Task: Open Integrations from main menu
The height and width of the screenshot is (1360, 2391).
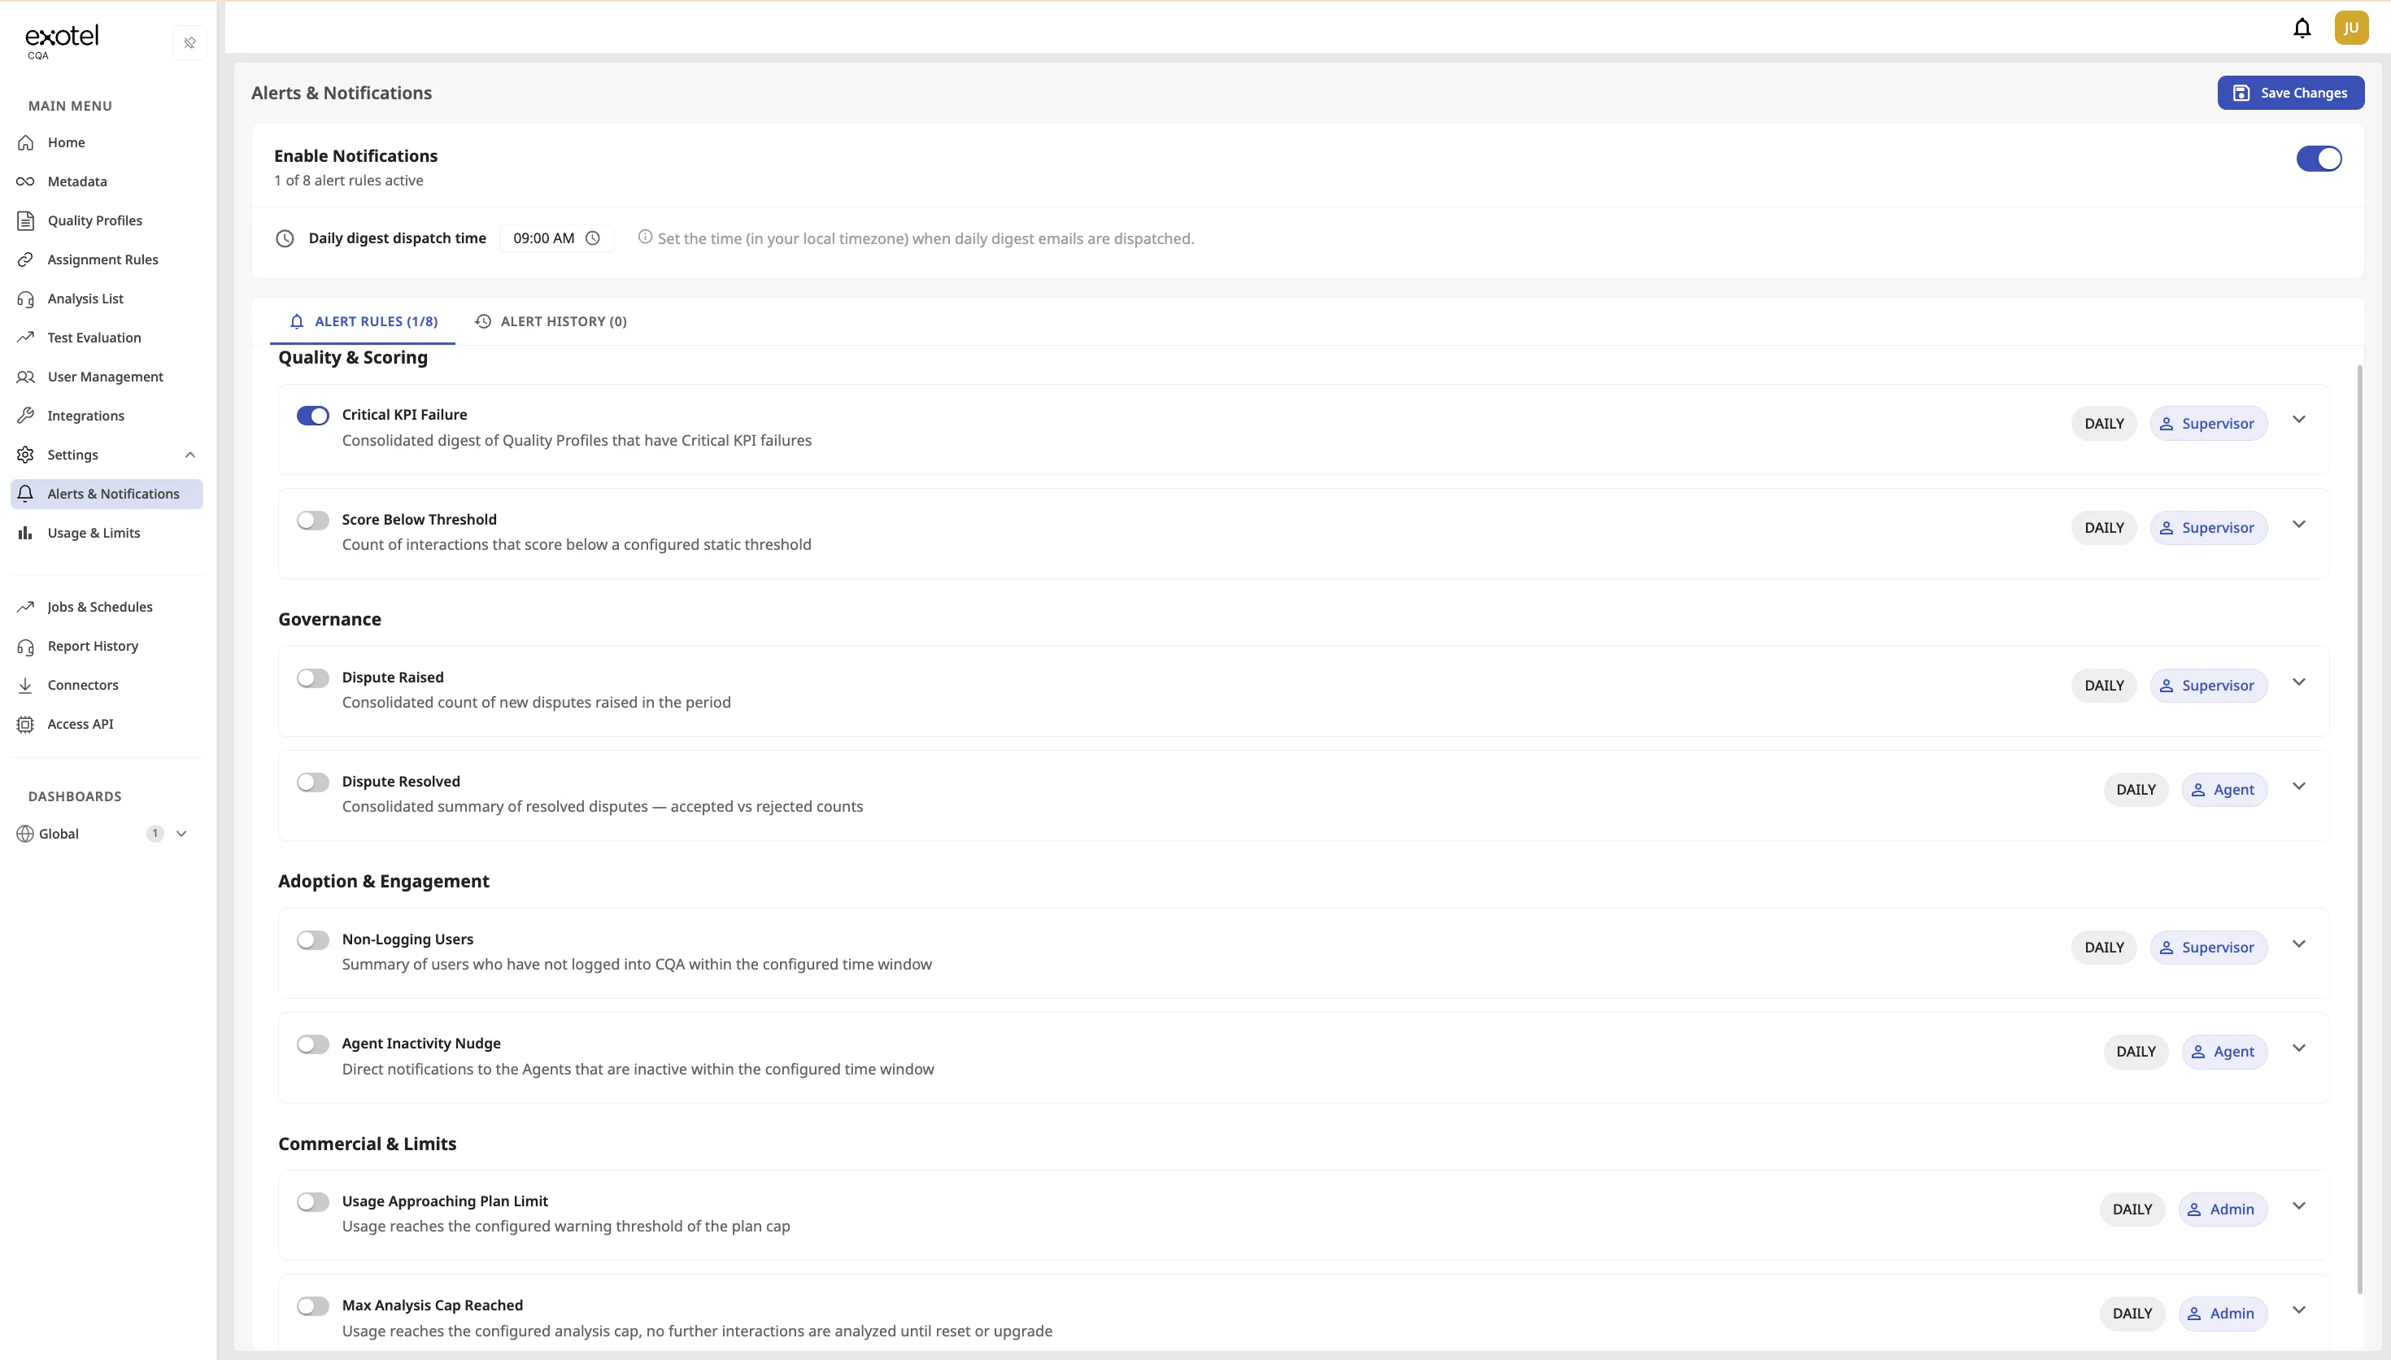Action: pyautogui.click(x=107, y=416)
